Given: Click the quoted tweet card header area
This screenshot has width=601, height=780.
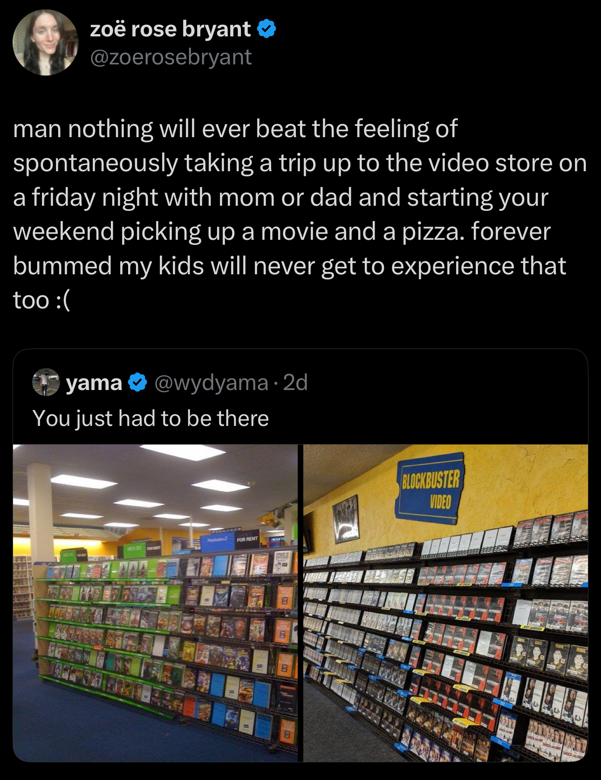Looking at the screenshot, I should coord(300,397).
